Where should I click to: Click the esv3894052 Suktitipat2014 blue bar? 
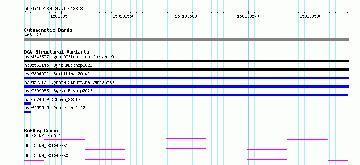coord(186,78)
